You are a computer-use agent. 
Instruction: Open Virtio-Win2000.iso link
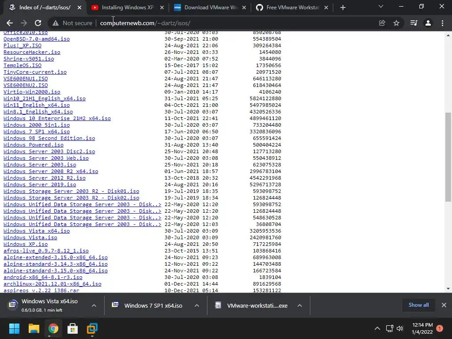point(32,92)
